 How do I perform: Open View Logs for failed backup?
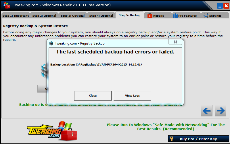click(x=132, y=96)
